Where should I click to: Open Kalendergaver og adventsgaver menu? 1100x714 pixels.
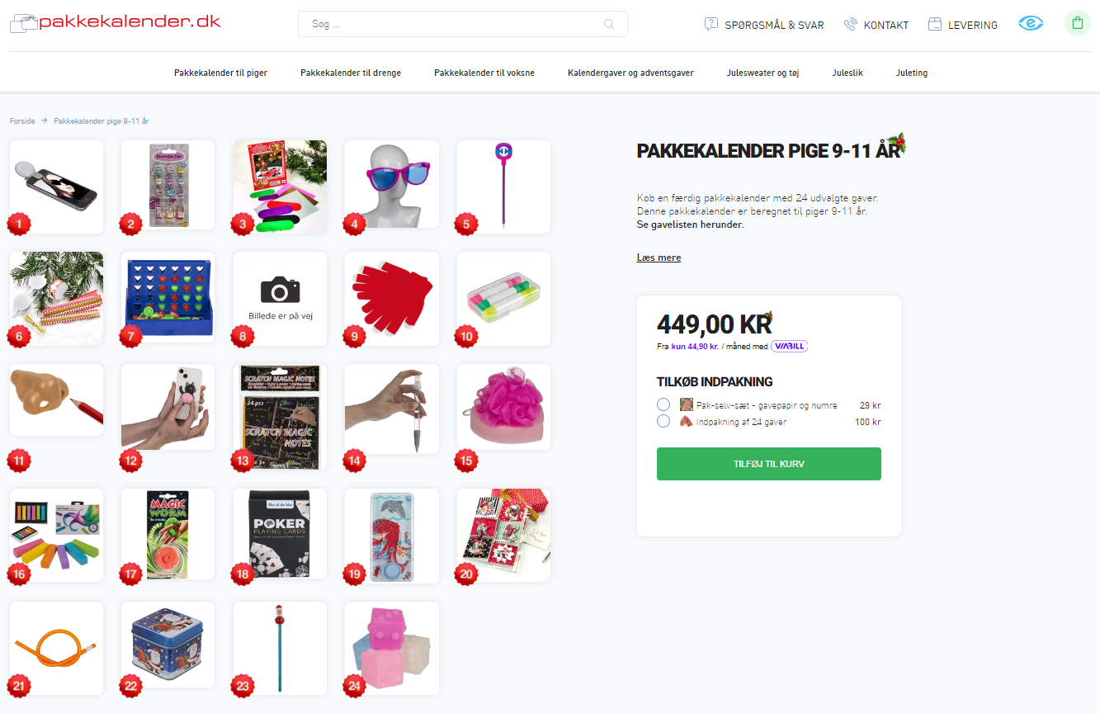pos(630,73)
